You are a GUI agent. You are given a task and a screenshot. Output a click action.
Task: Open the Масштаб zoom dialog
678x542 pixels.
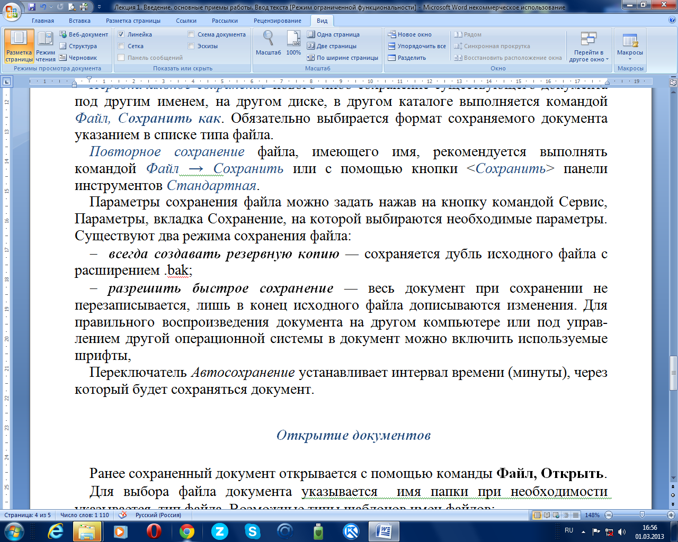pos(269,43)
